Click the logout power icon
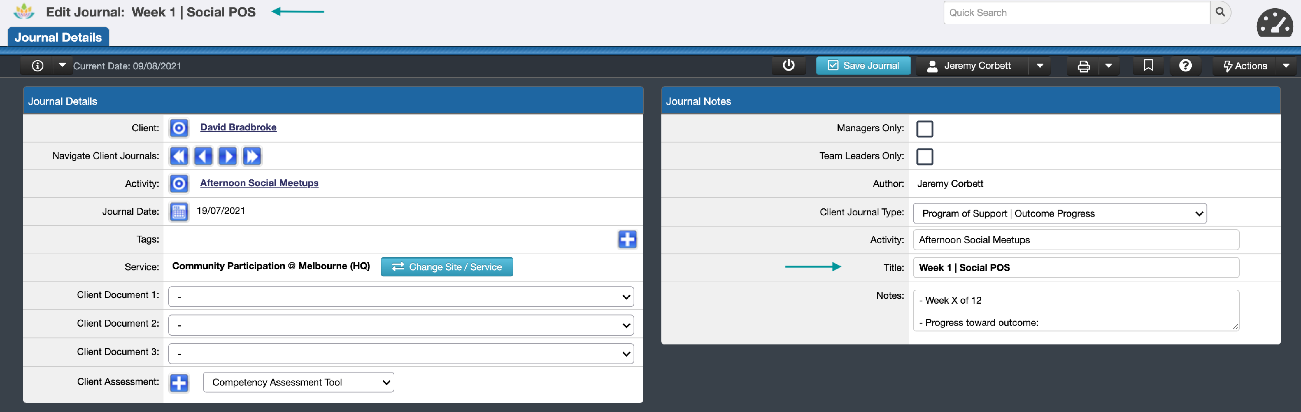The image size is (1301, 412). tap(788, 65)
